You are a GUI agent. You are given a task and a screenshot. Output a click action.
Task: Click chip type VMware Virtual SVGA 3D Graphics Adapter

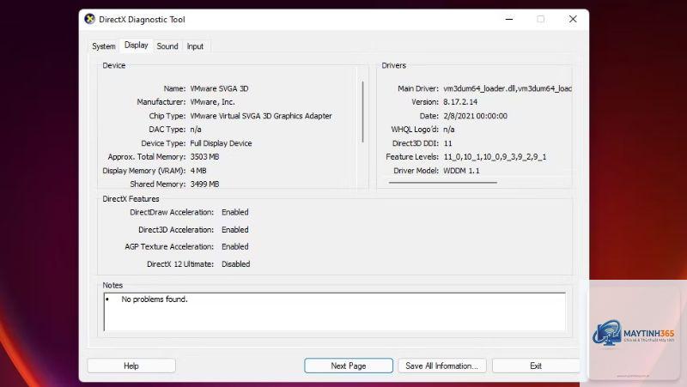tap(261, 116)
